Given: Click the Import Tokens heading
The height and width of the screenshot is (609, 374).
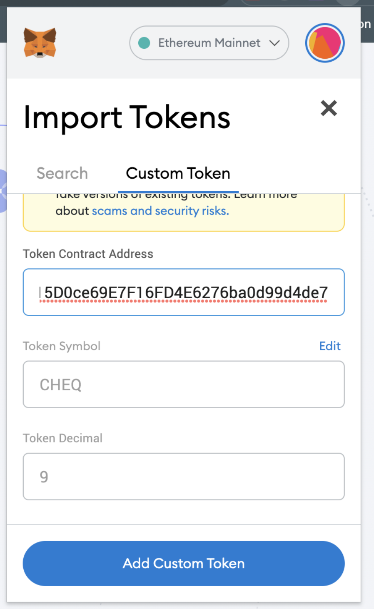Looking at the screenshot, I should pyautogui.click(x=127, y=117).
